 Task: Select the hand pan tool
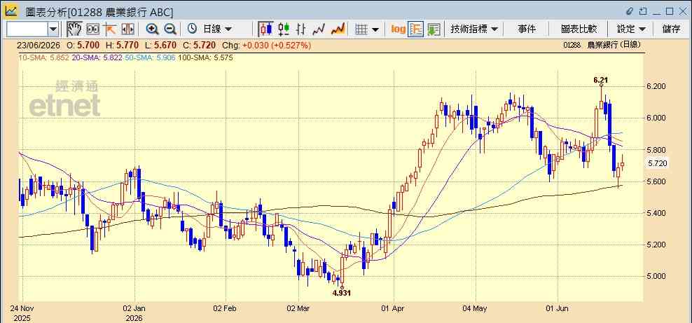point(74,29)
